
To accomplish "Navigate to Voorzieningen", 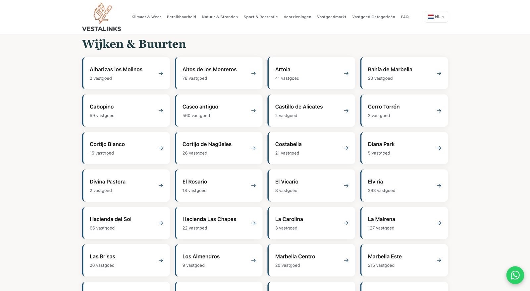I will 297,17.
